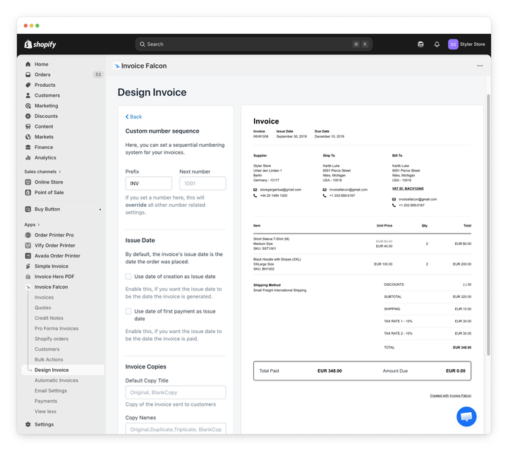Click the Next number input field
The width and height of the screenshot is (508, 451).
tap(202, 184)
